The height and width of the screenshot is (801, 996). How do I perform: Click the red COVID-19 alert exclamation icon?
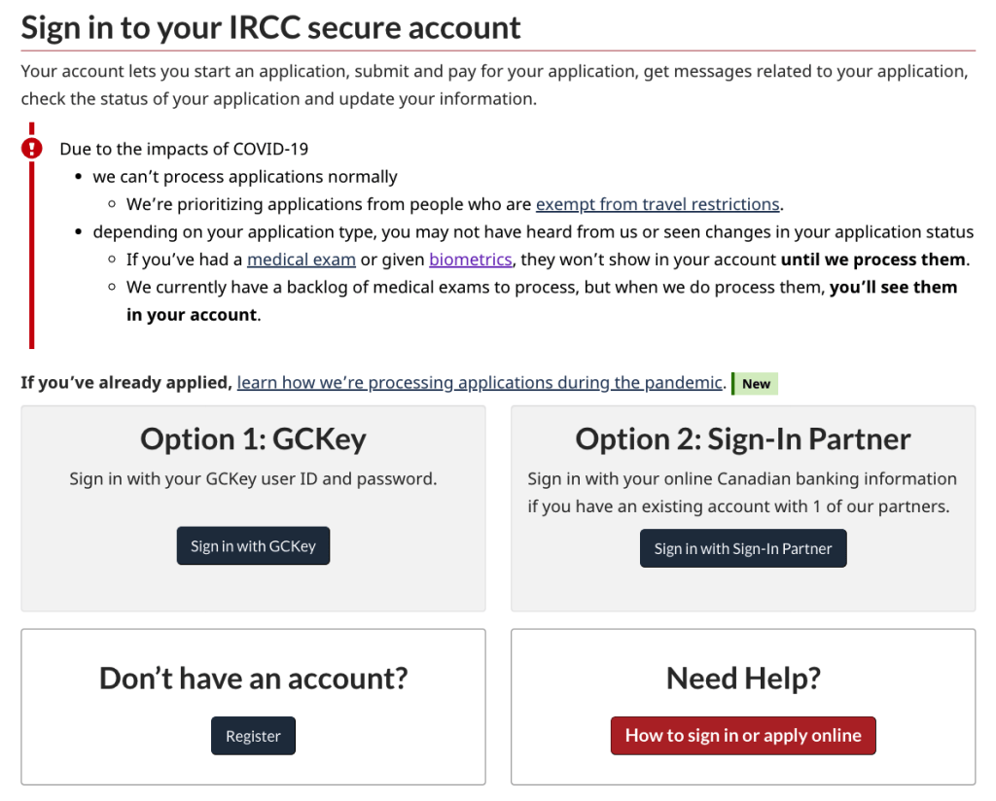pos(32,148)
